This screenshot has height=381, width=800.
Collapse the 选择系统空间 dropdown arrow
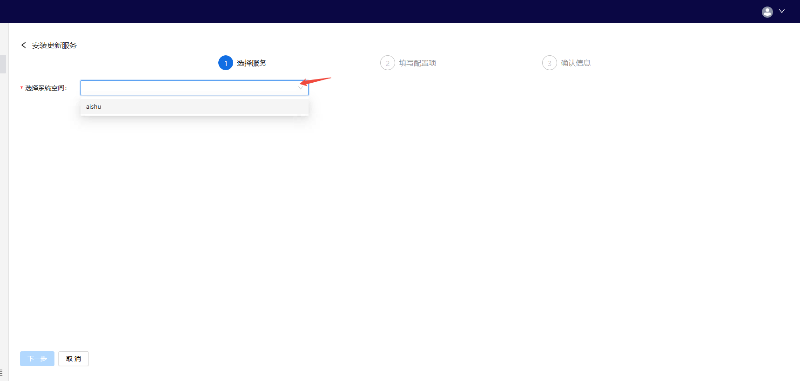[x=301, y=88]
